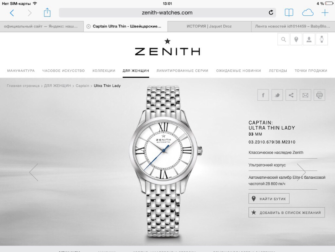
Task: Tap the zenith-watches.com address field
Action: 167,13
